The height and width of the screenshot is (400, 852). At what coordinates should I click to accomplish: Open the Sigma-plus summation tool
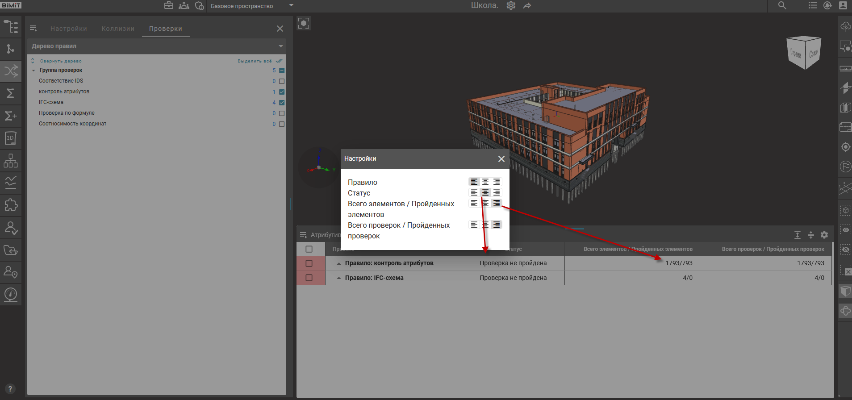11,116
